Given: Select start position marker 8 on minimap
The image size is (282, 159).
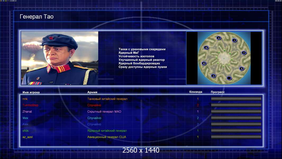Looking at the screenshot, I should click(x=206, y=47).
